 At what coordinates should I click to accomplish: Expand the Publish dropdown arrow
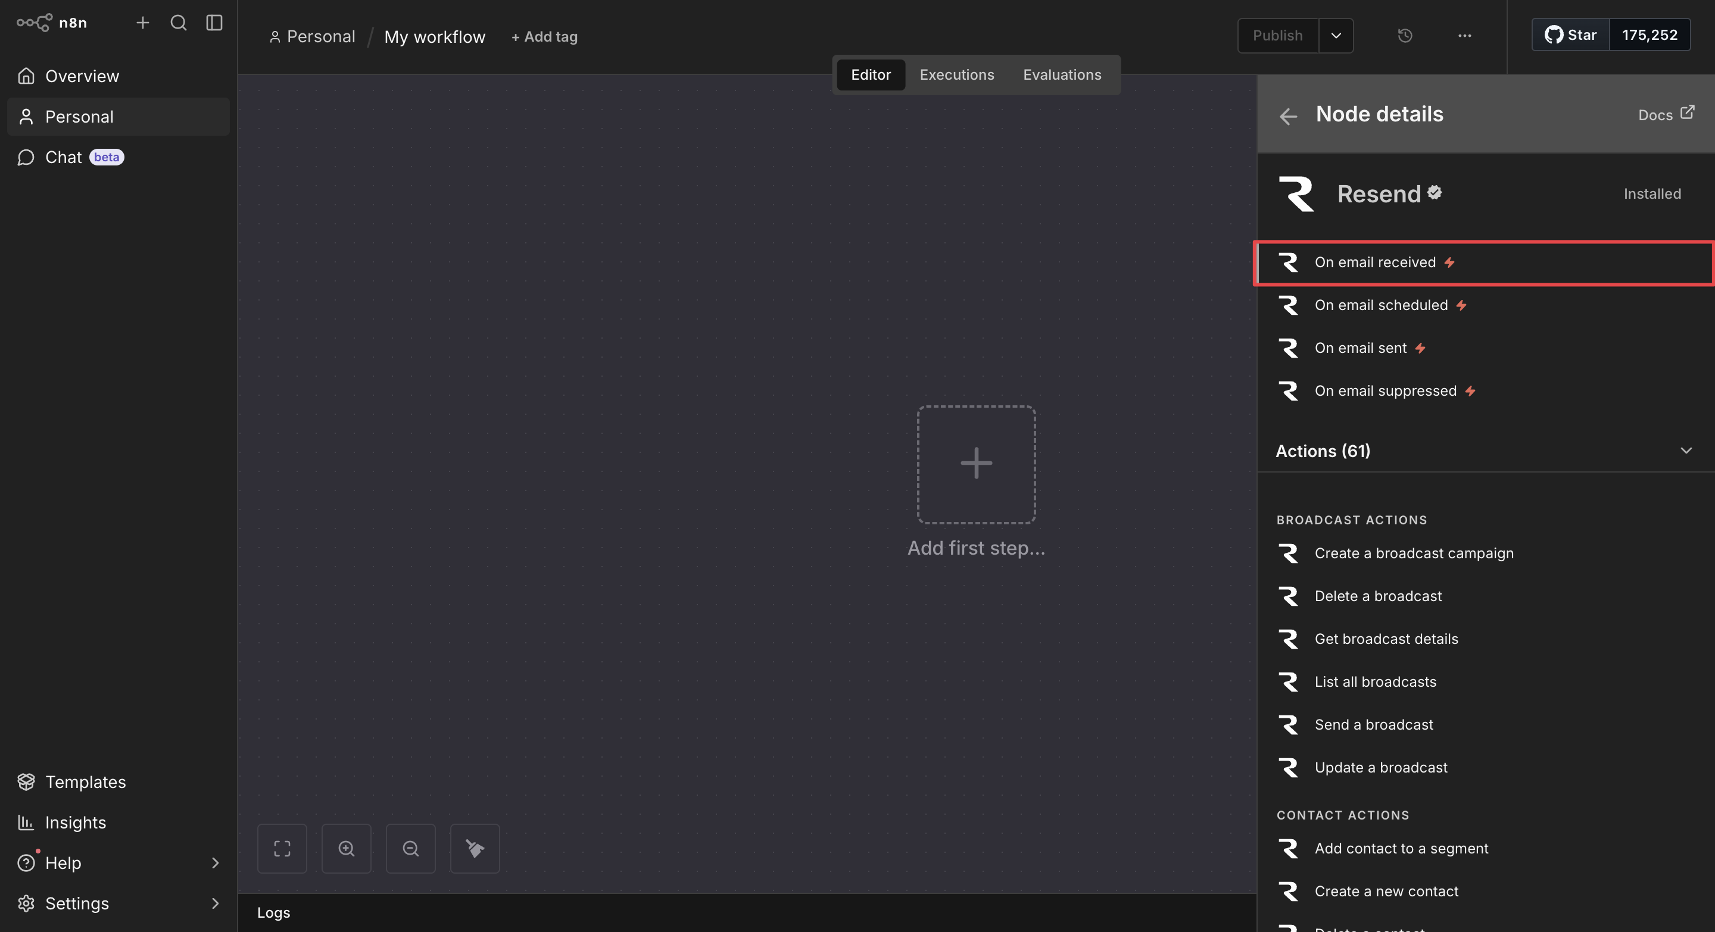coord(1336,36)
